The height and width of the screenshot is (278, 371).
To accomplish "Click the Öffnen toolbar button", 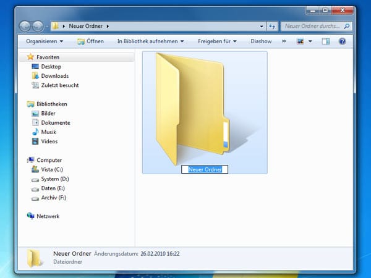I will pos(90,41).
